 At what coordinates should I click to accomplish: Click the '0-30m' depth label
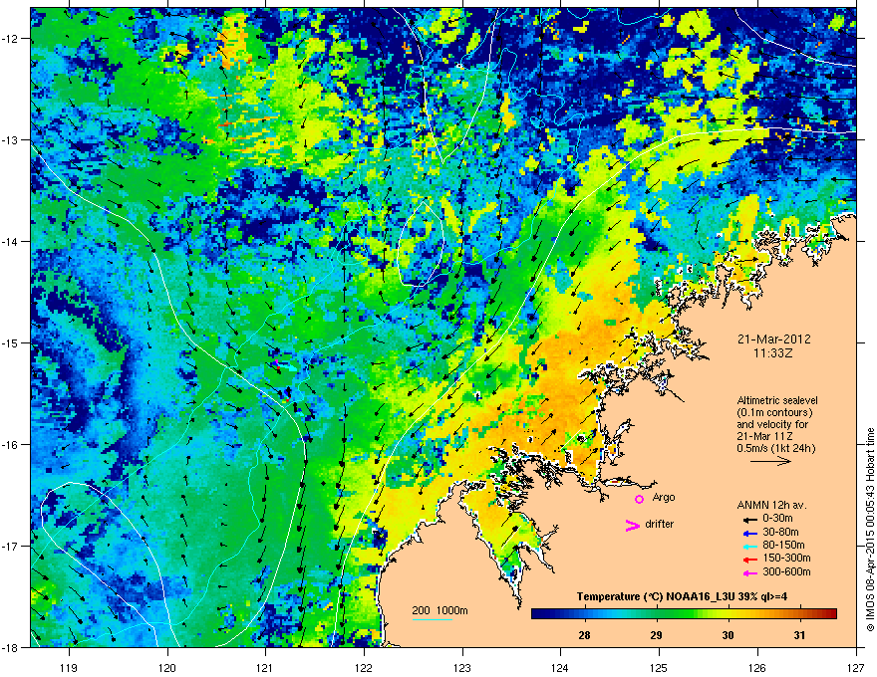tap(777, 518)
